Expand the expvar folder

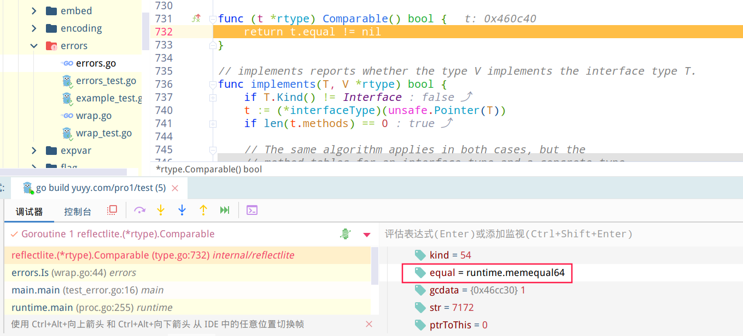[34, 151]
